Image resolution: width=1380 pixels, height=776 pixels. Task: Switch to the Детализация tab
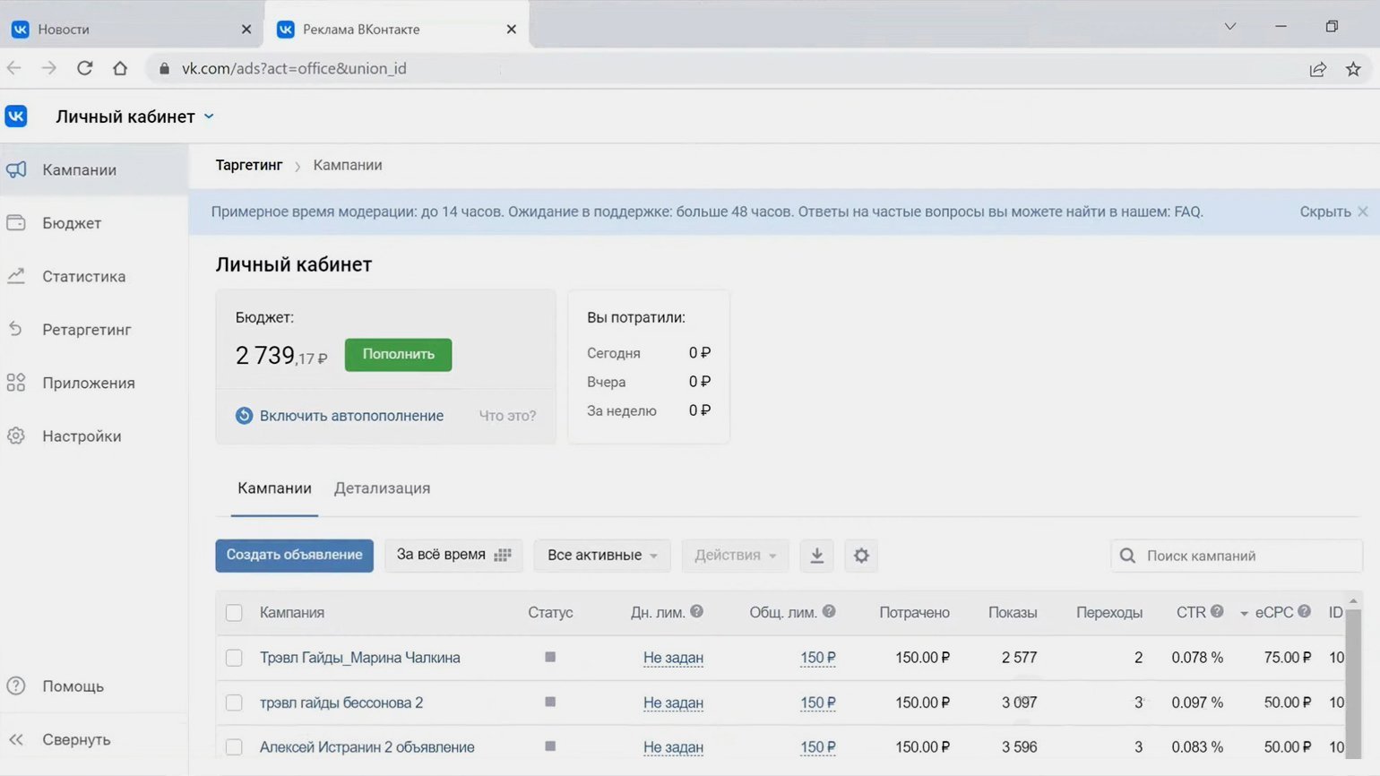[382, 488]
